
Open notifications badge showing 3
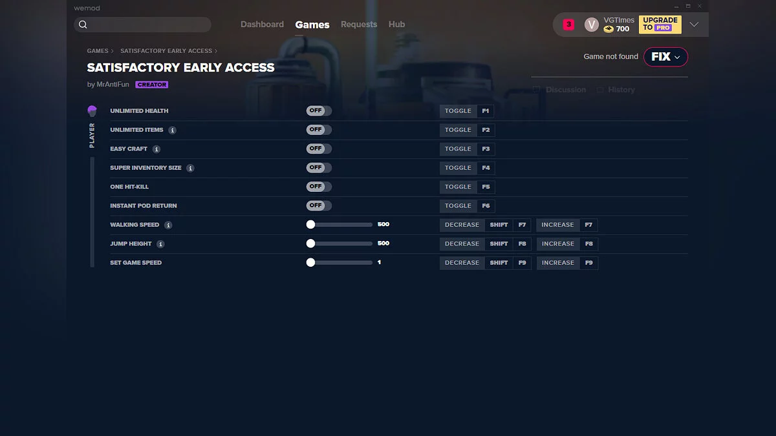pyautogui.click(x=568, y=25)
